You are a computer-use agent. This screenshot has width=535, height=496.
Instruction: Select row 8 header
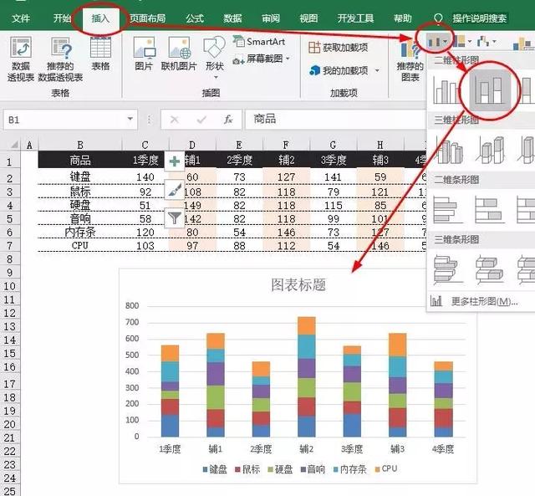click(10, 259)
